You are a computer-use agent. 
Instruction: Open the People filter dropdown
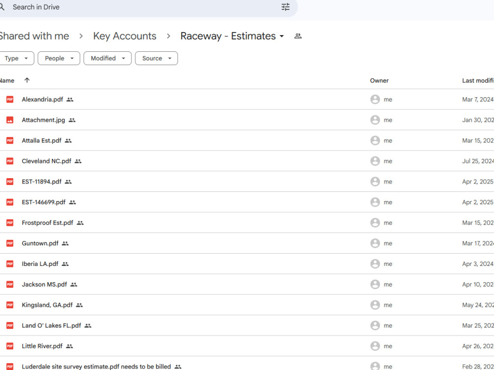point(59,58)
